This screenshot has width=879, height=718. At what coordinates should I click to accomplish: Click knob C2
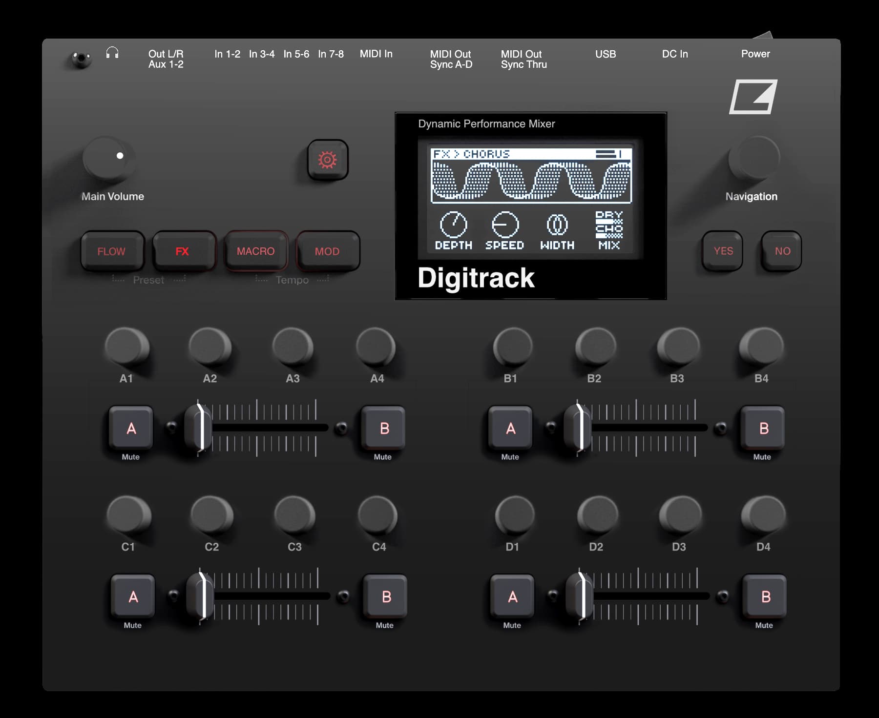[x=212, y=514]
